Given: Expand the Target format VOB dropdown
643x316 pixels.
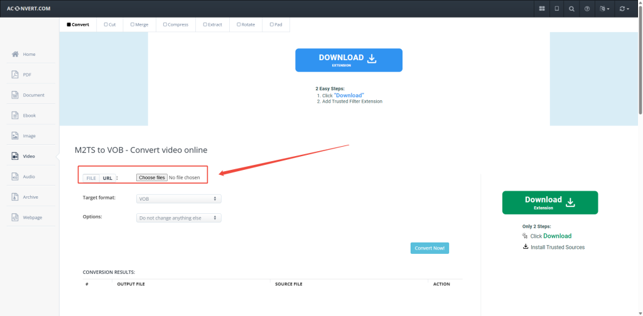Looking at the screenshot, I should pyautogui.click(x=179, y=199).
